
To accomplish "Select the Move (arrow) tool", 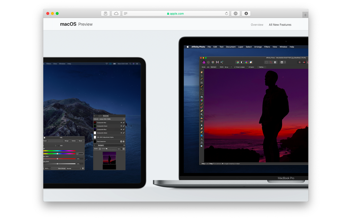I will point(202,75).
